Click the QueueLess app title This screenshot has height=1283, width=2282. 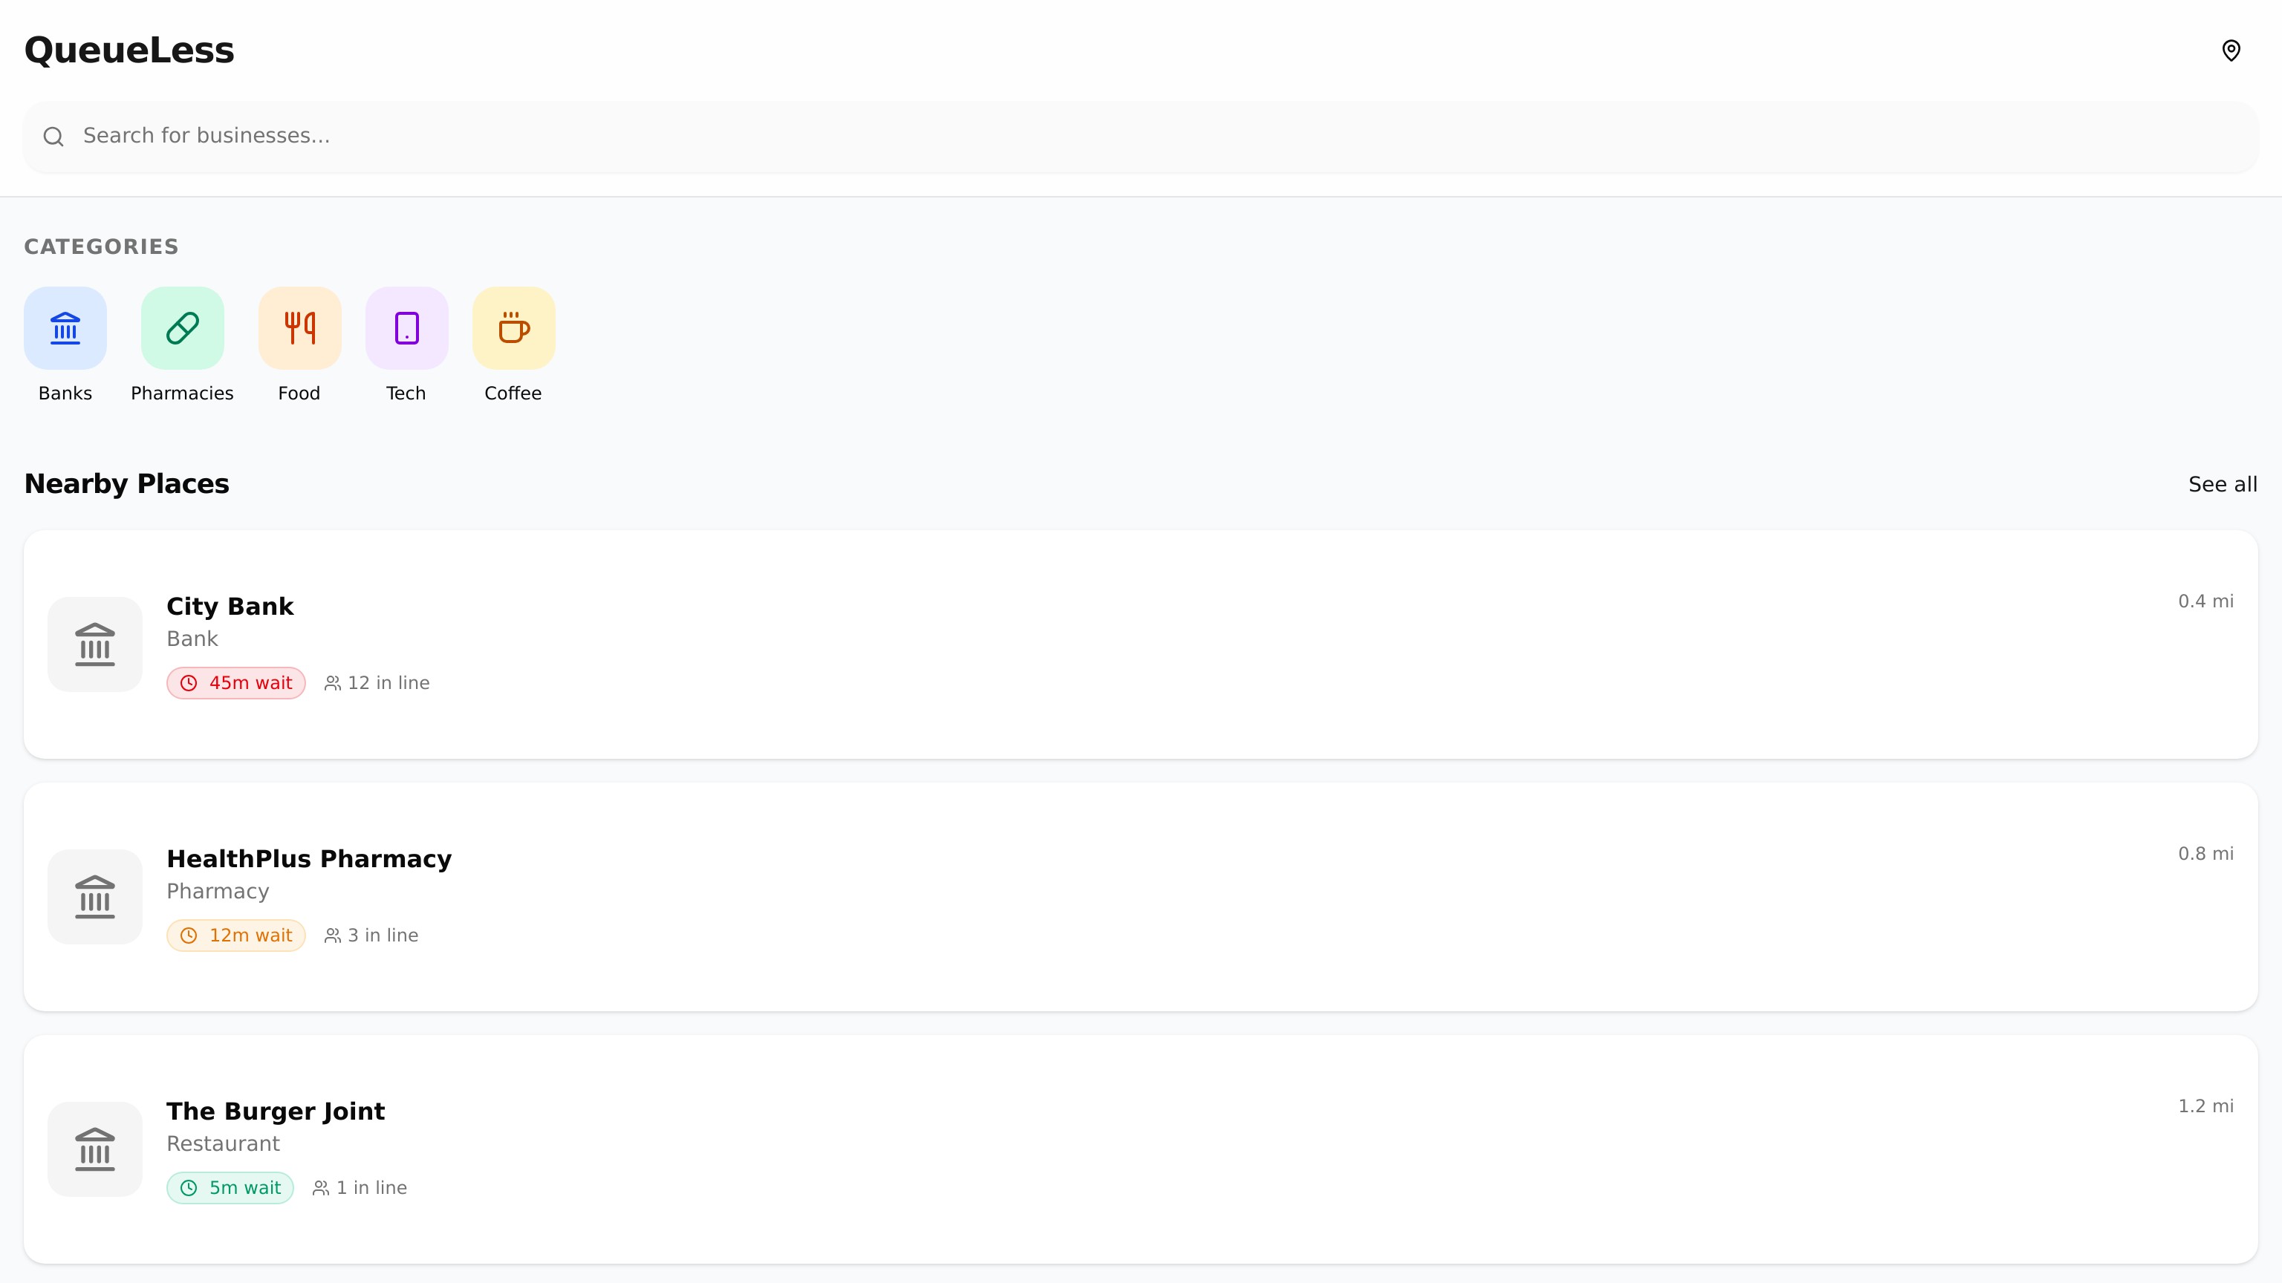click(129, 50)
